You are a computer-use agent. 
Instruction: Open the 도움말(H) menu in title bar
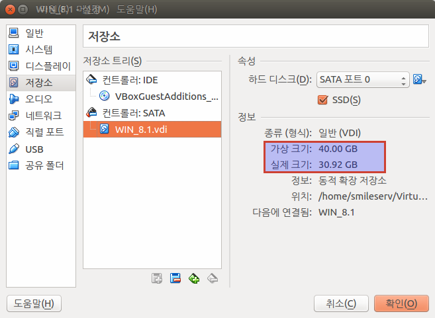137,9
